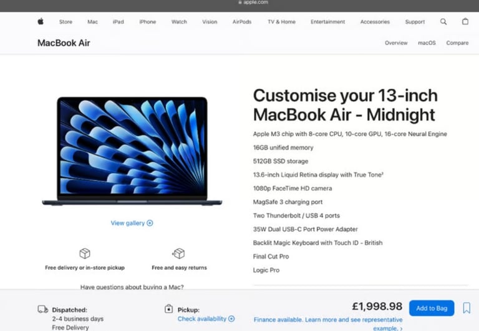Open the search magnifier icon

pyautogui.click(x=443, y=22)
